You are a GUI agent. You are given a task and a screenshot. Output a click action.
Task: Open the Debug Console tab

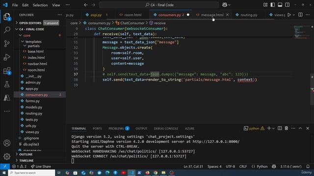pos(166,129)
